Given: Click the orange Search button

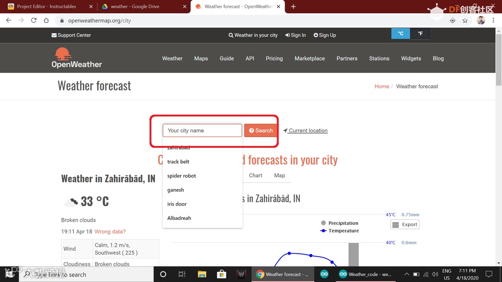Looking at the screenshot, I should 261,130.
